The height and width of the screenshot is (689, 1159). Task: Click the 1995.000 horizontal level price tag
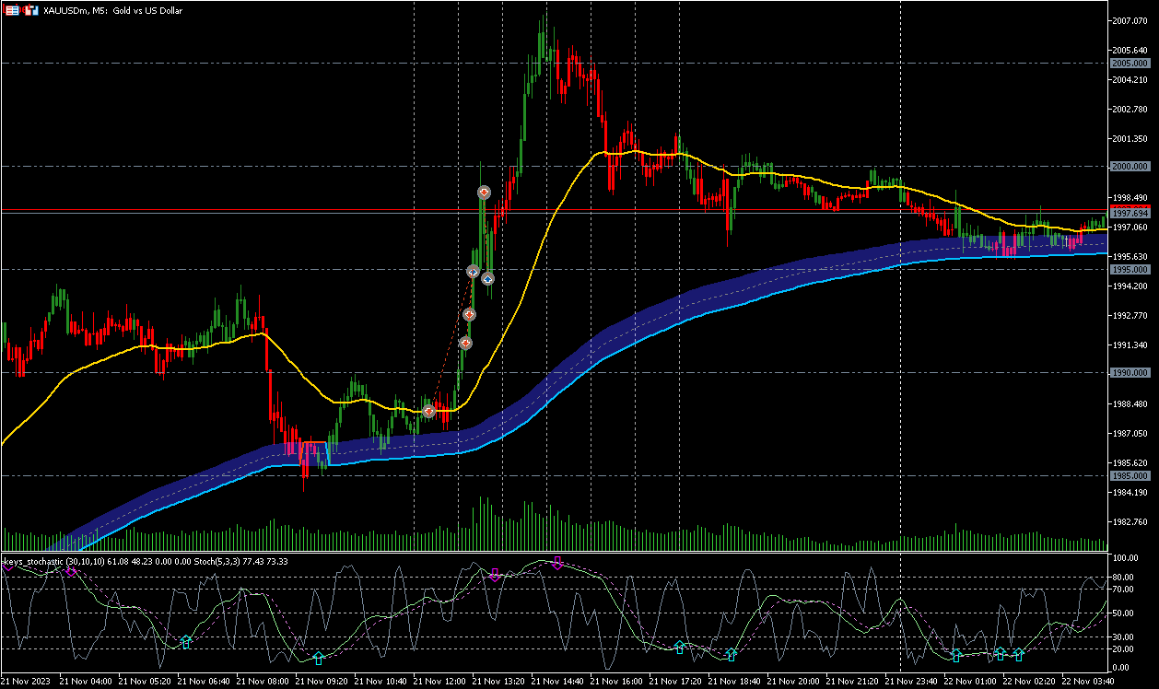(x=1130, y=269)
